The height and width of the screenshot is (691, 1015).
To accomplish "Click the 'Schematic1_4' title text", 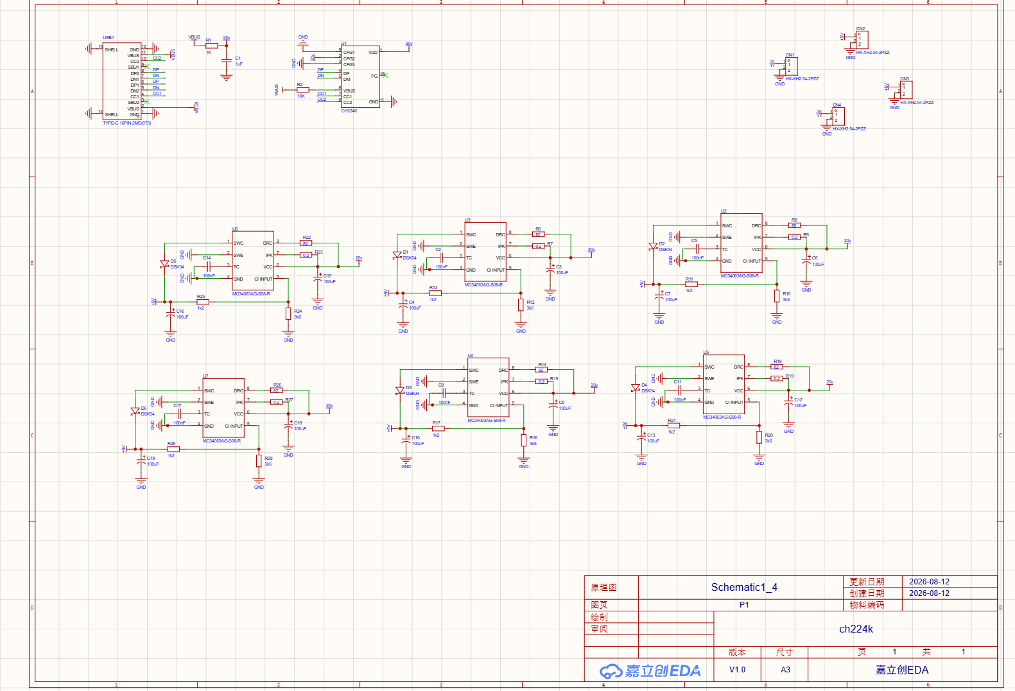I will 744,587.
